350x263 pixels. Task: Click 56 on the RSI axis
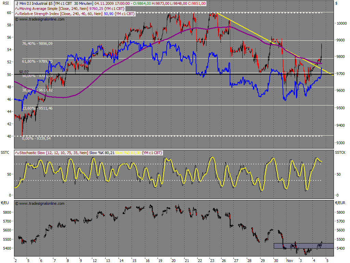(x=9, y=37)
